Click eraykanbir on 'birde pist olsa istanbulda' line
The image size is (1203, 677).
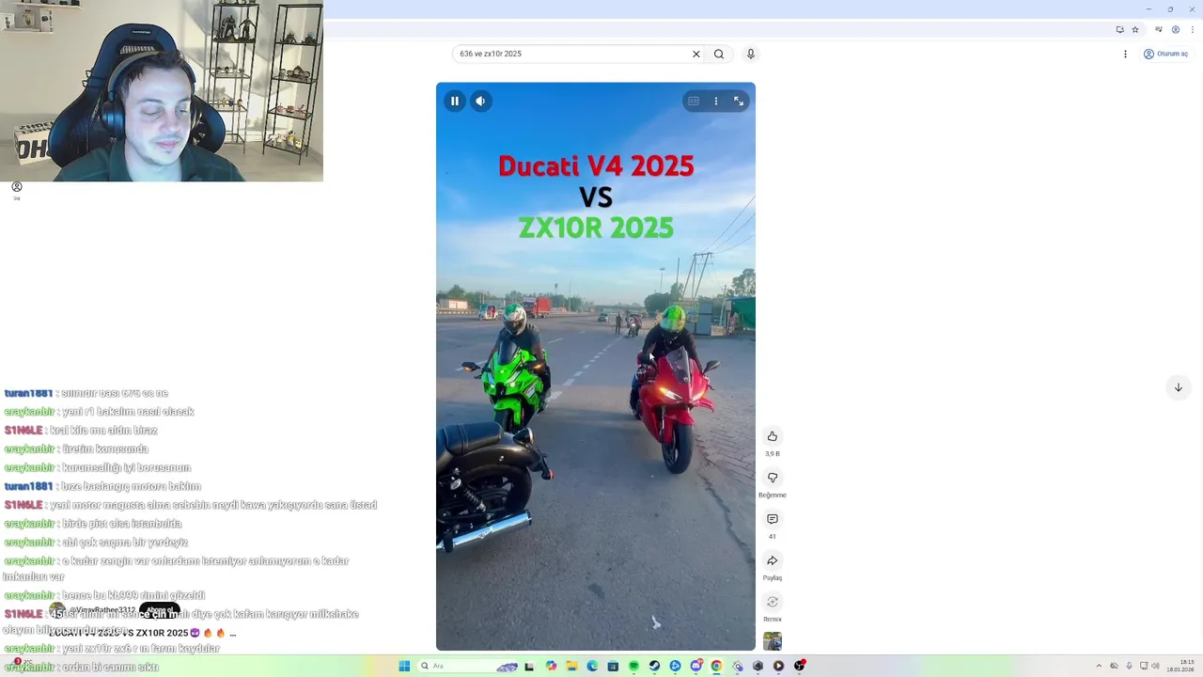pos(29,524)
